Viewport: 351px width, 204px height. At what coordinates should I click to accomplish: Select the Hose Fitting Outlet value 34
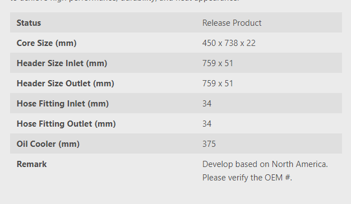(x=207, y=124)
